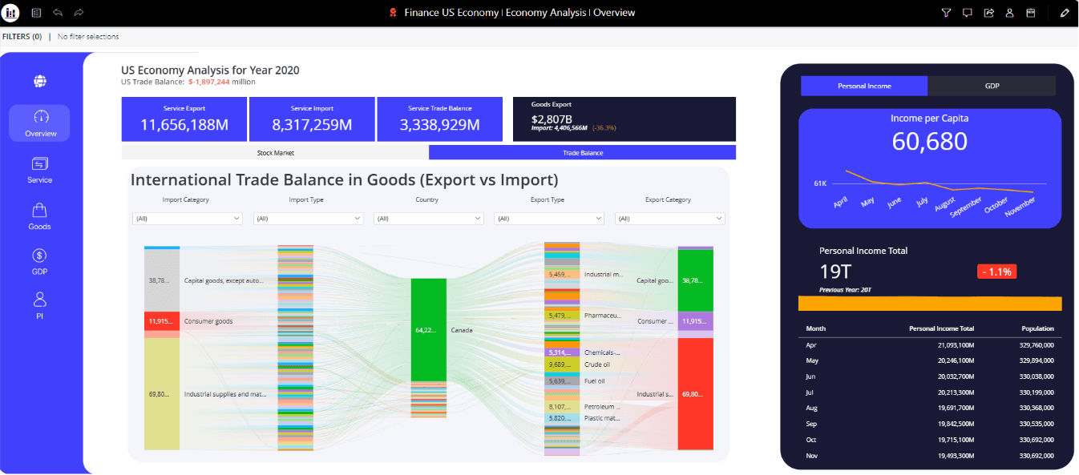Click the orange Personal Income Total bar

[930, 304]
